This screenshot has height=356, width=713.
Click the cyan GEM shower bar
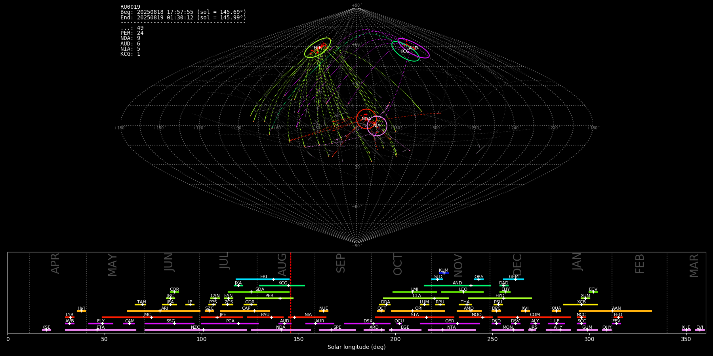pyautogui.click(x=513, y=279)
